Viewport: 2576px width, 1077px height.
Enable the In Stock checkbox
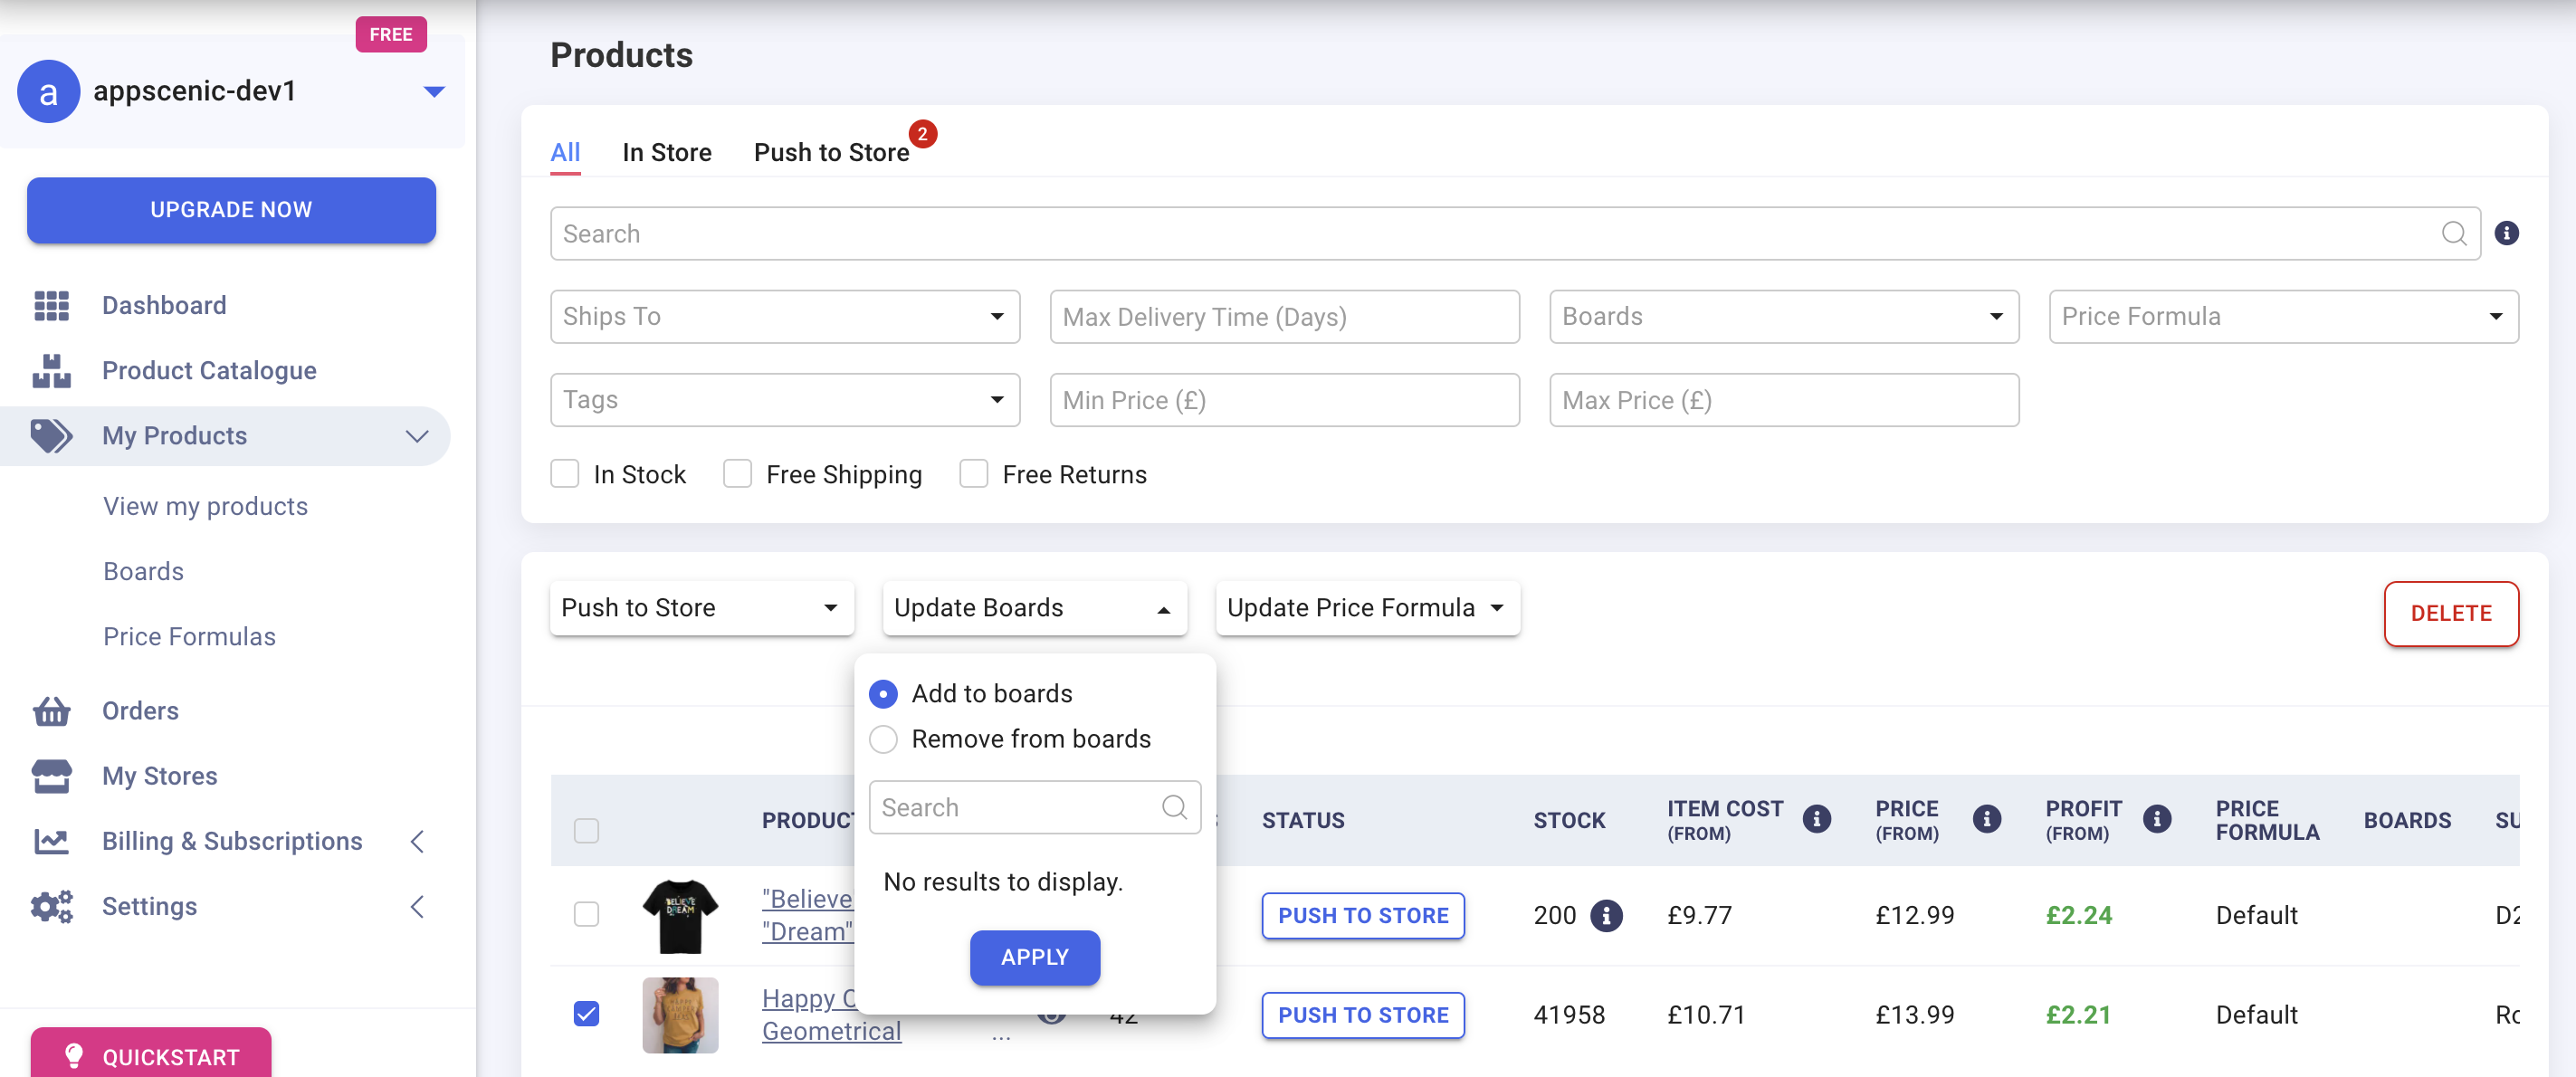[565, 474]
